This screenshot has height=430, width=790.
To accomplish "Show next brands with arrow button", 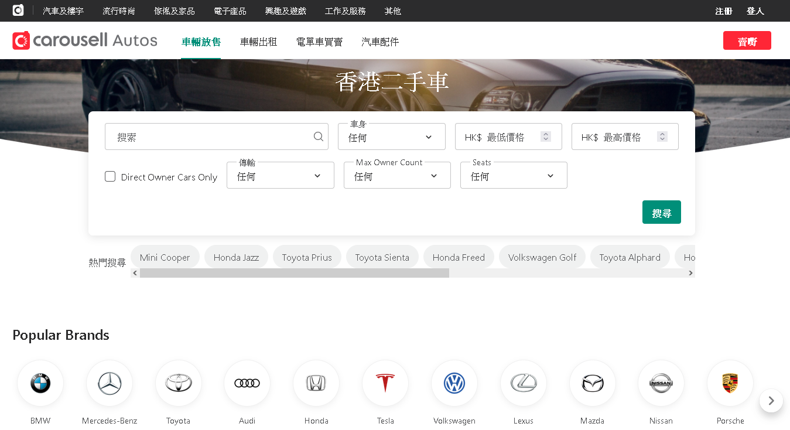I will 771,401.
